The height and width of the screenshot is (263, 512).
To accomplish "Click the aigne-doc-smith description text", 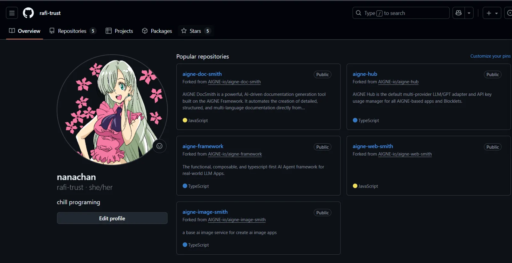I will click(x=254, y=101).
